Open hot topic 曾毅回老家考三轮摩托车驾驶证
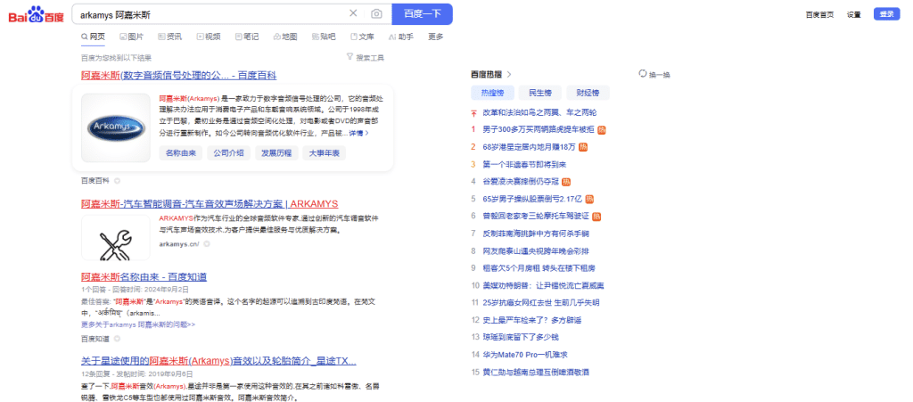The width and height of the screenshot is (913, 402). (x=536, y=217)
